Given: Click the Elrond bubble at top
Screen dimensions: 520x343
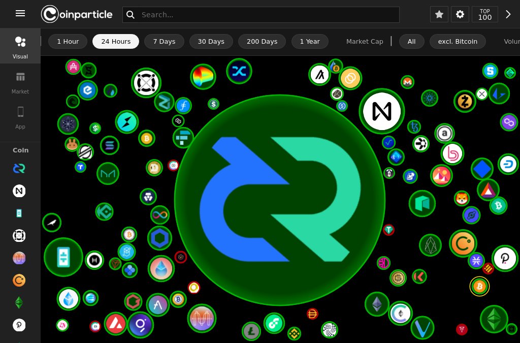Looking at the screenshot, I should (x=146, y=83).
